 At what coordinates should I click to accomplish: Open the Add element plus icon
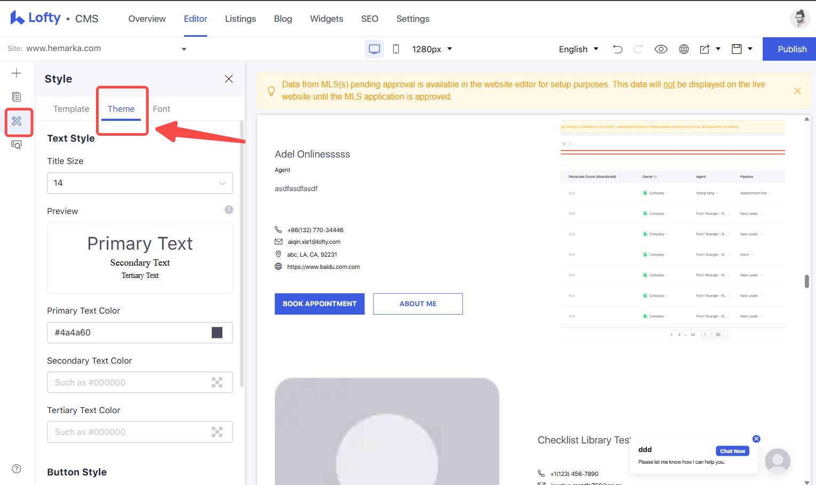(17, 73)
